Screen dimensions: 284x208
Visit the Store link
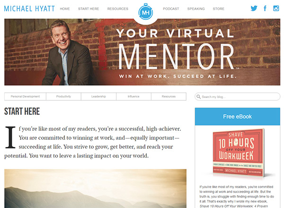(218, 9)
